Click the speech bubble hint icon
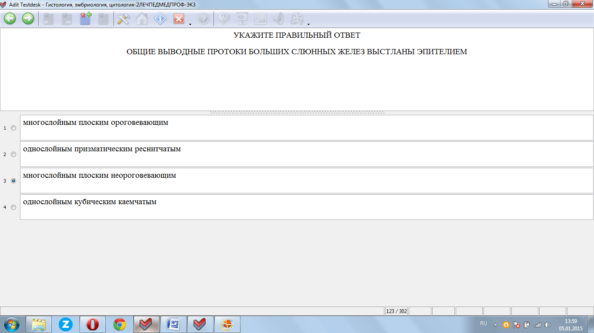 (224, 19)
